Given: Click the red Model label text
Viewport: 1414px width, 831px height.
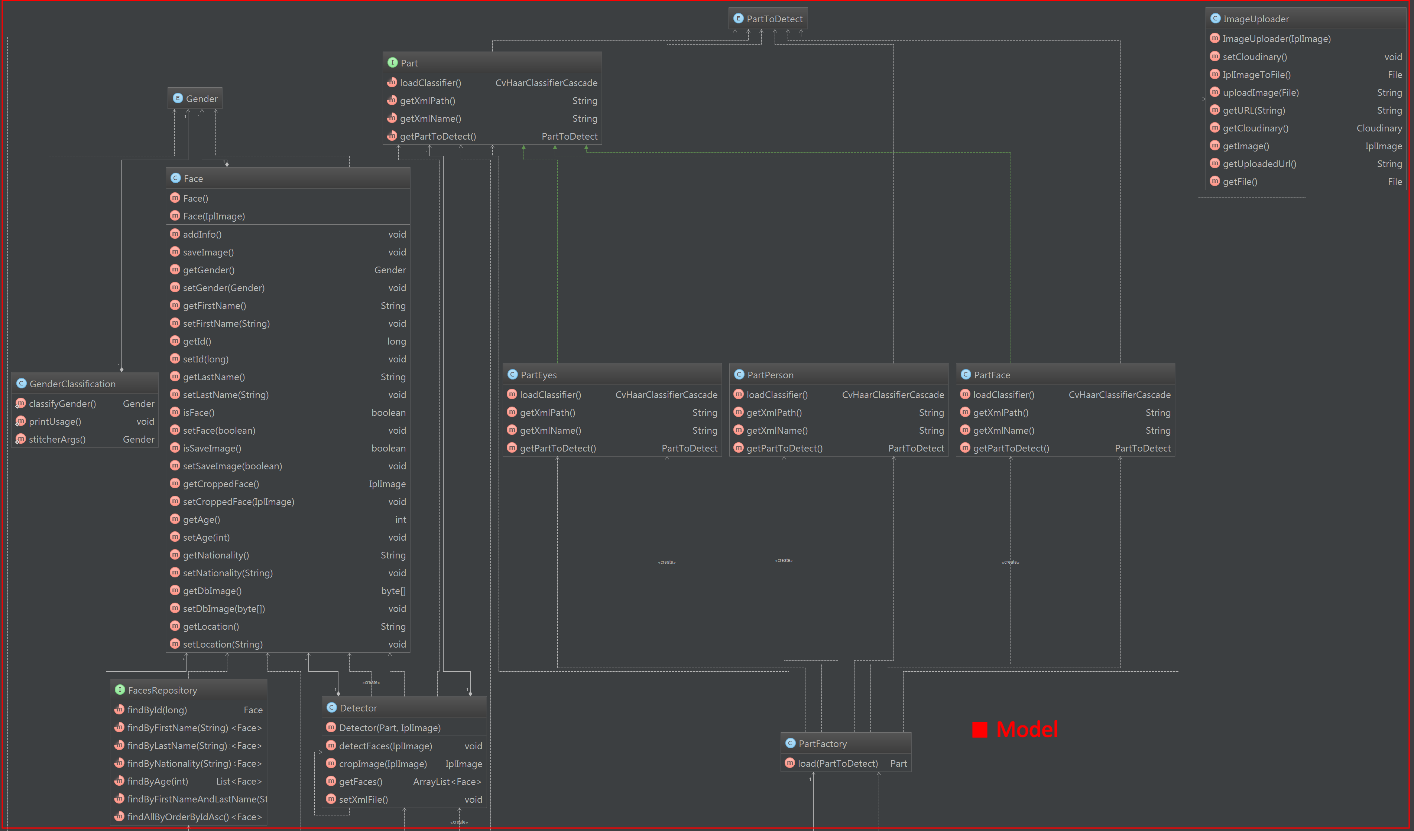Looking at the screenshot, I should (1027, 730).
